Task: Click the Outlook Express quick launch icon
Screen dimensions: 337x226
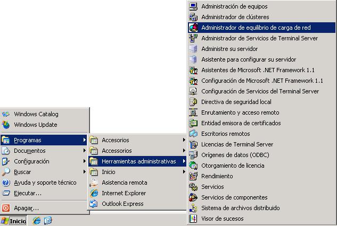Action: coord(48,221)
